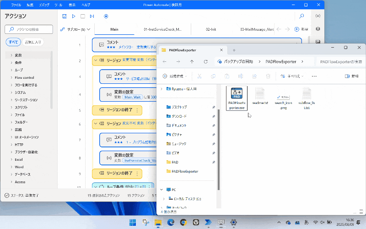Click the Save flow icon in Power Automate

coord(65,16)
